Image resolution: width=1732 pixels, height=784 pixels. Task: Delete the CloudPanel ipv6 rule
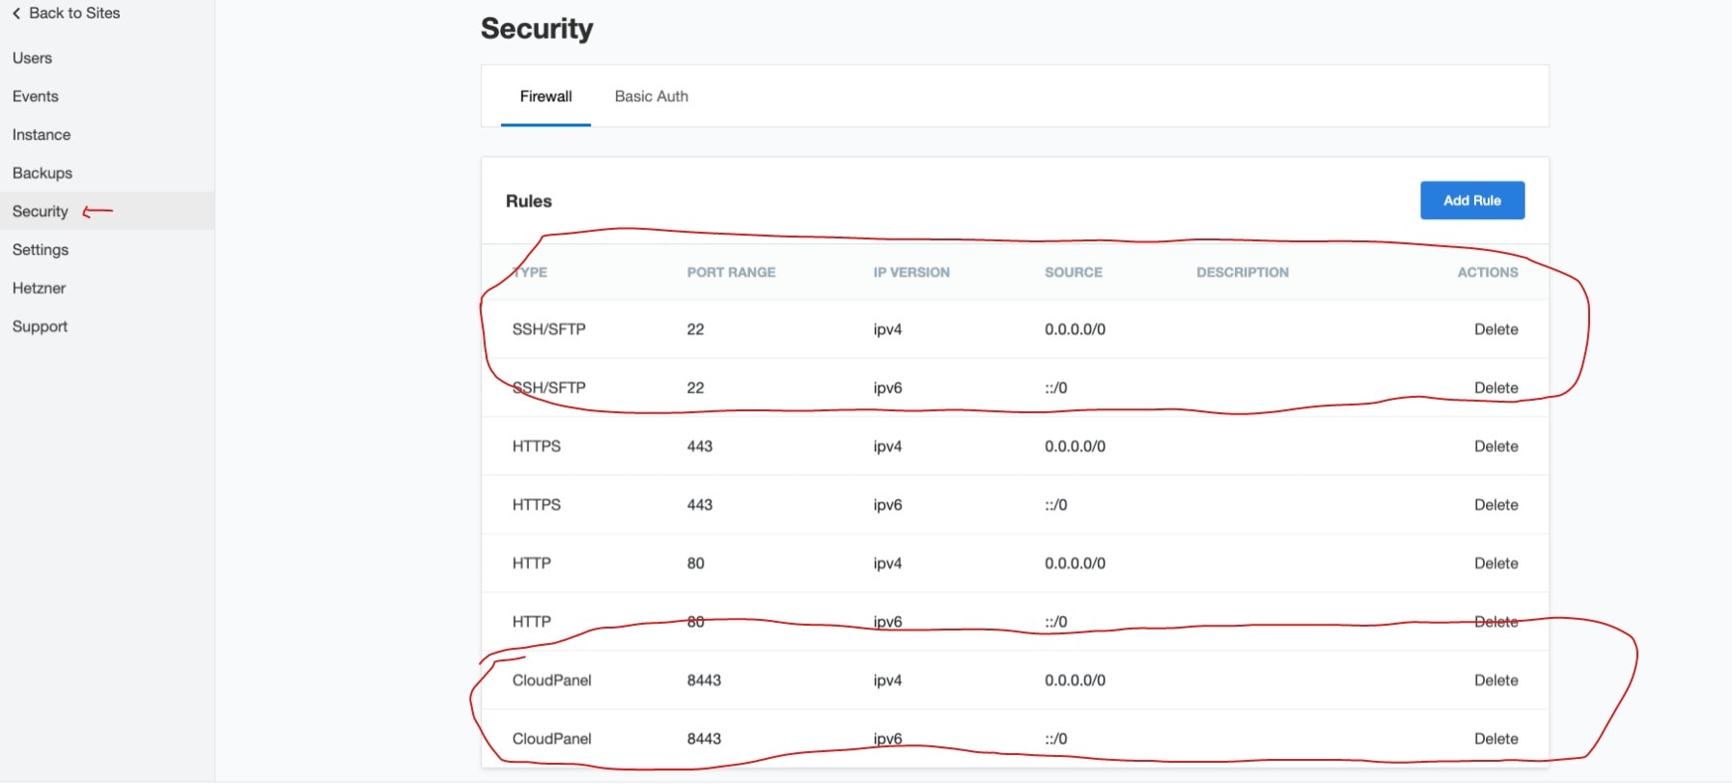tap(1495, 739)
